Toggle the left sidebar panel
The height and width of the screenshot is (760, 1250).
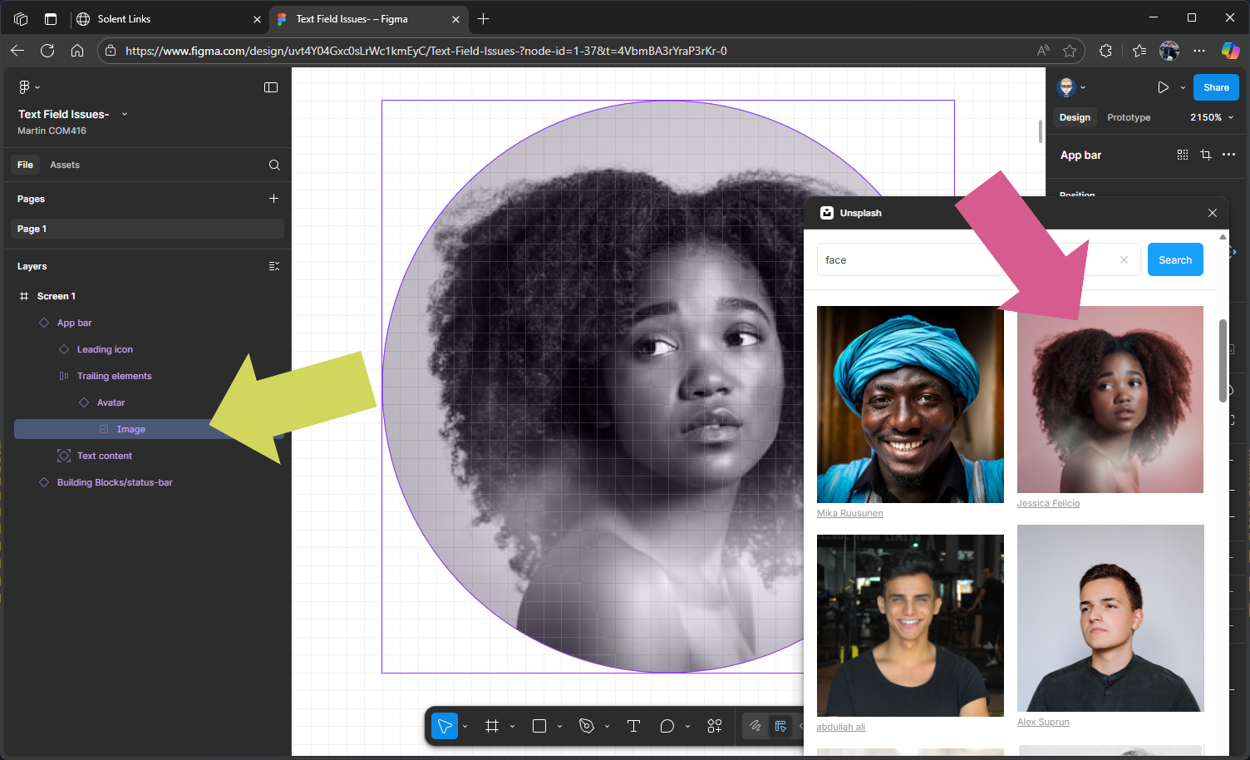click(271, 87)
